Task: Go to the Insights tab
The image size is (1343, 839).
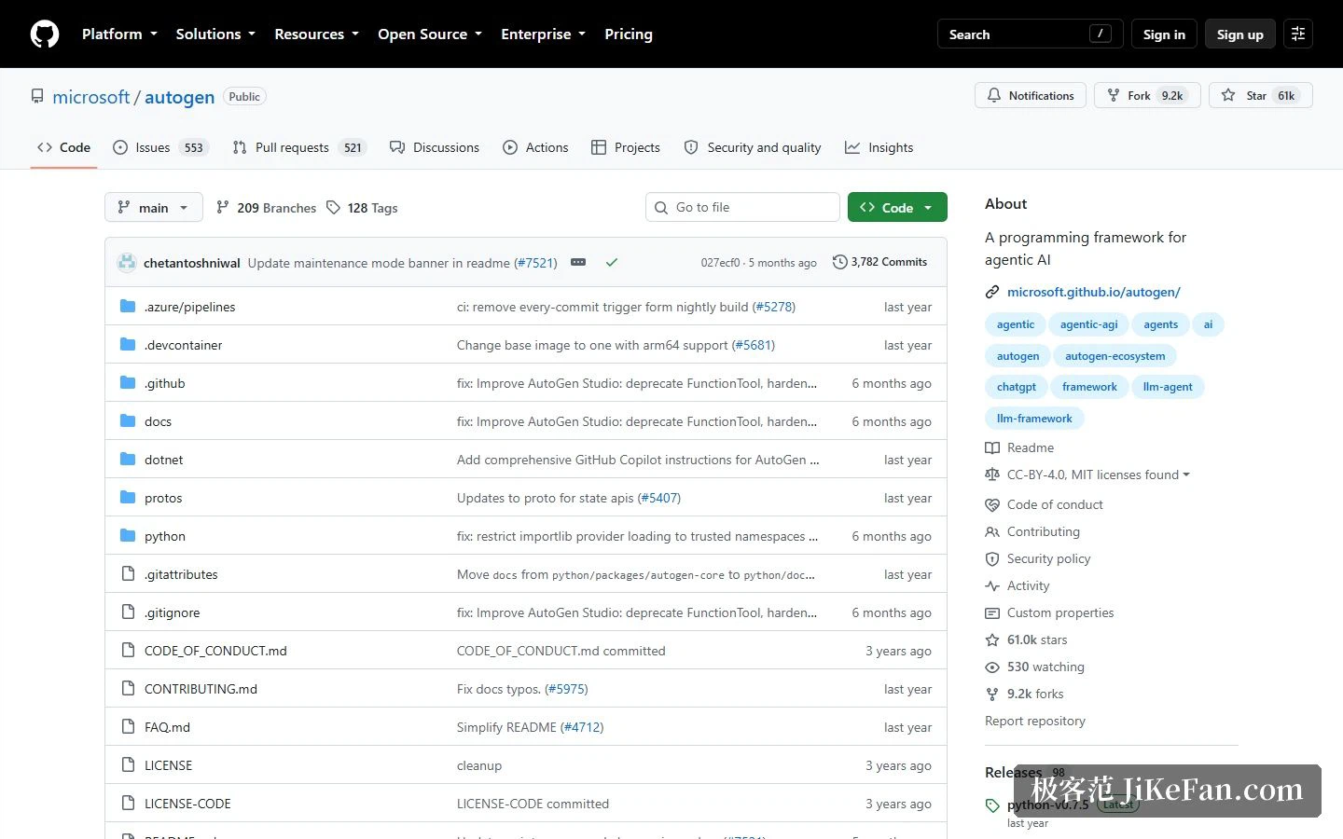Action: (x=879, y=147)
